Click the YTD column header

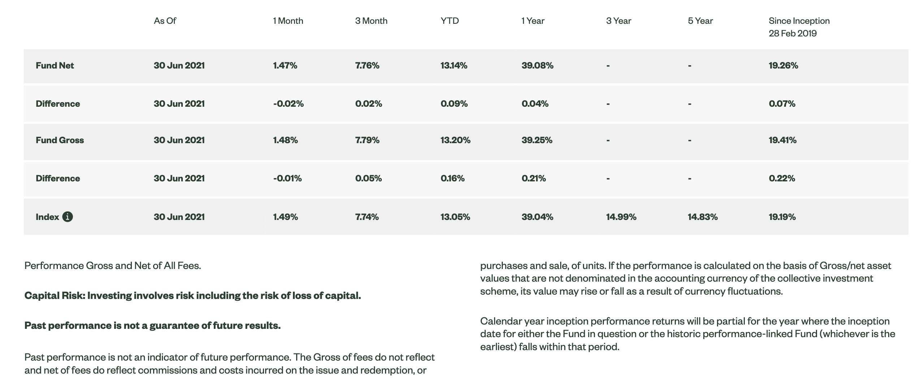point(449,21)
